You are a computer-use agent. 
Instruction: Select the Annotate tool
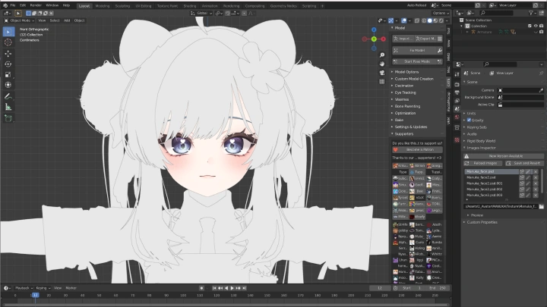pos(8,96)
